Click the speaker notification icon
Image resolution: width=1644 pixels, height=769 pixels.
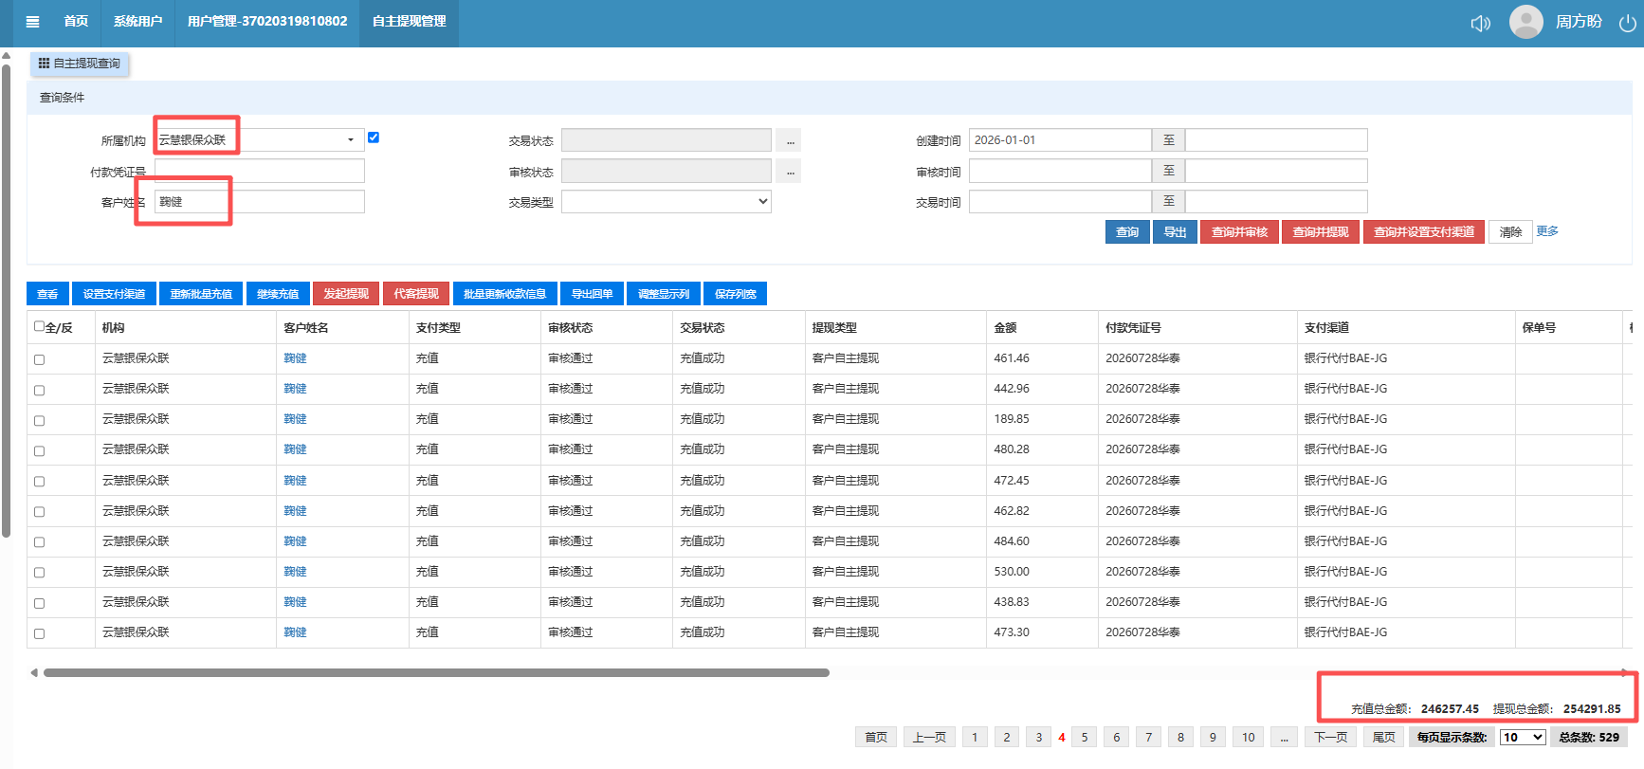click(x=1480, y=23)
